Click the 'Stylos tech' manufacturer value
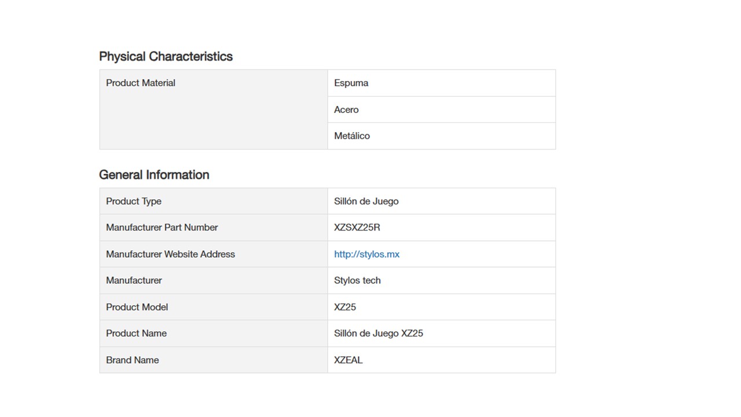Viewport: 741px width, 417px height. point(357,280)
